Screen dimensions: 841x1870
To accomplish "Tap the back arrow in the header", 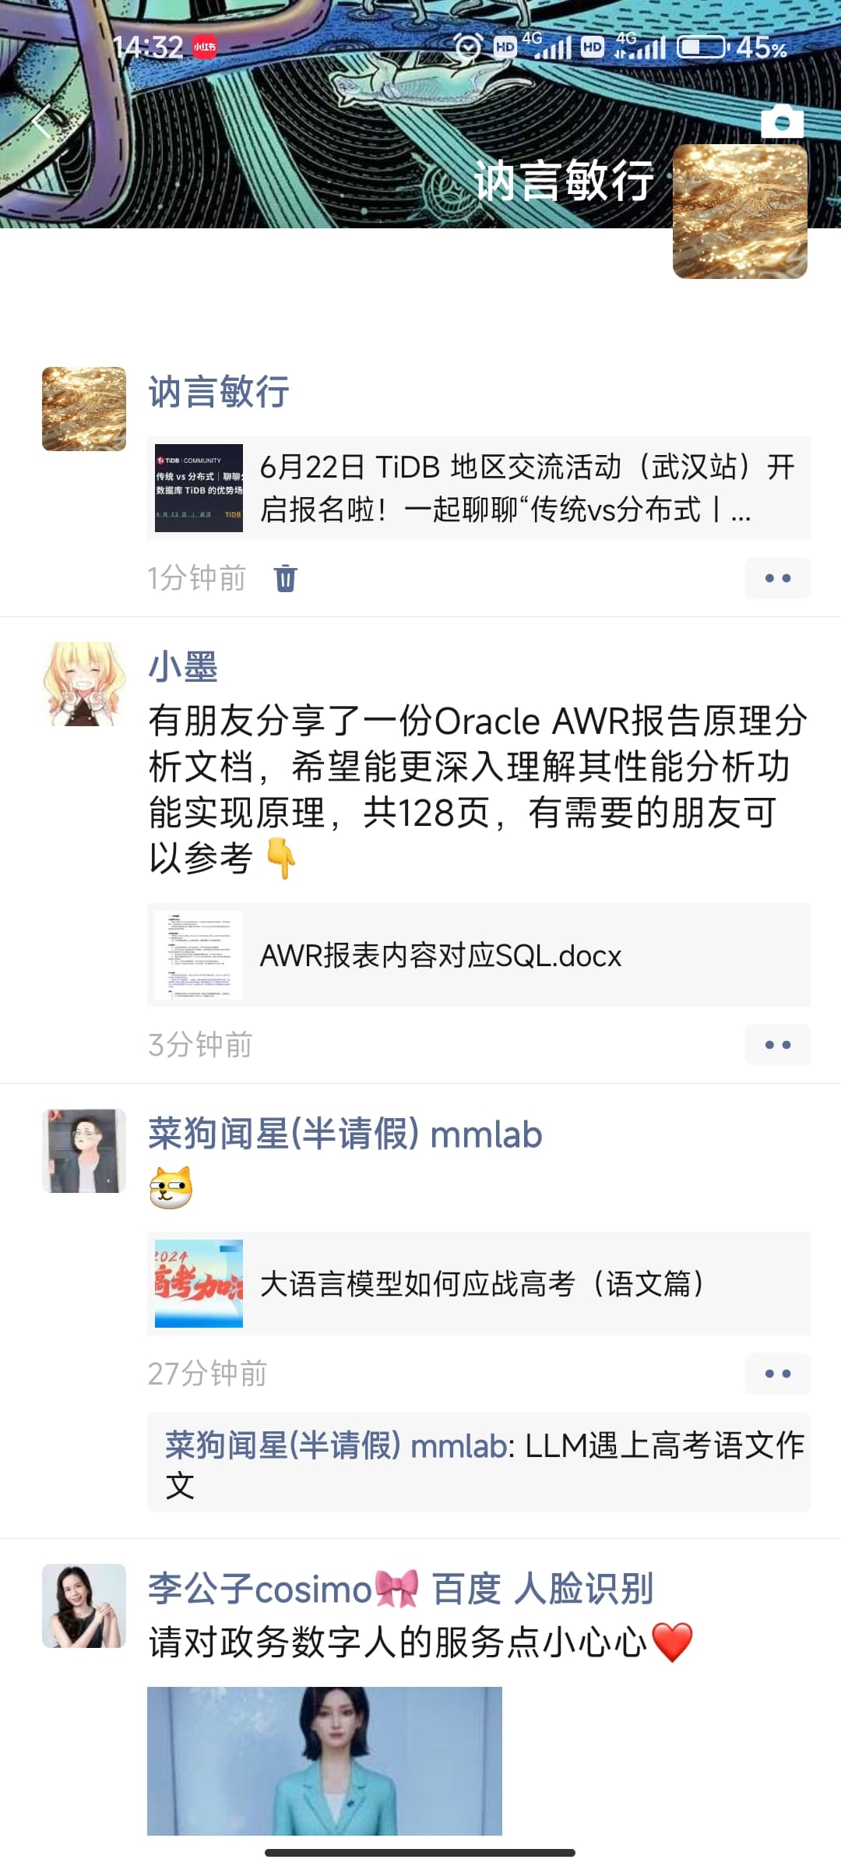I will (x=42, y=122).
